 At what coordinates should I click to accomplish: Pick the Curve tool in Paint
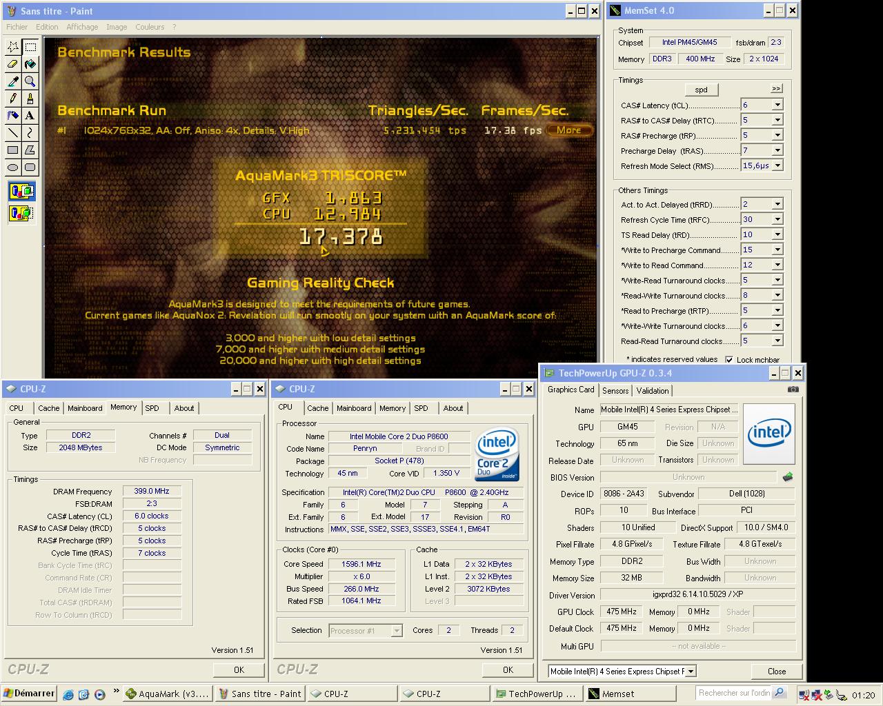[30, 132]
